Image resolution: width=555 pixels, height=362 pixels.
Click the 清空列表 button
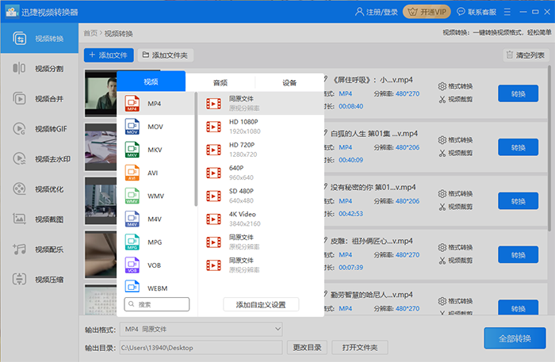[525, 55]
